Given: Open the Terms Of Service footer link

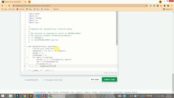Looking at the screenshot, I should pos(105,92).
